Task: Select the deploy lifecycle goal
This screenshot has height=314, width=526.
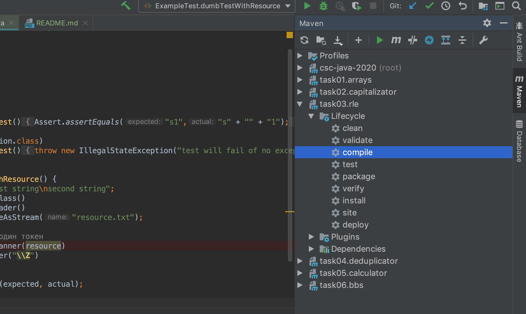Action: [404, 225]
